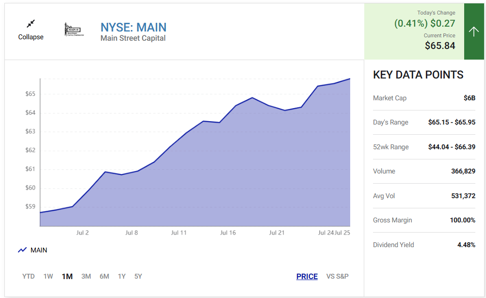
Task: Click the Gross Margin label
Action: [392, 220]
